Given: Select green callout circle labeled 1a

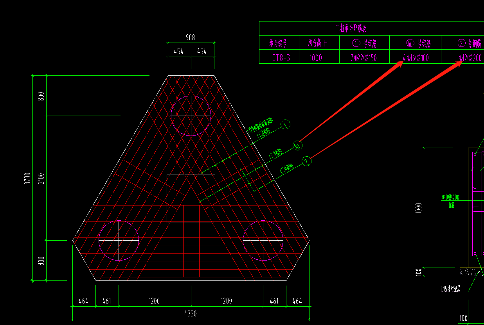Looking at the screenshot, I should 297,146.
